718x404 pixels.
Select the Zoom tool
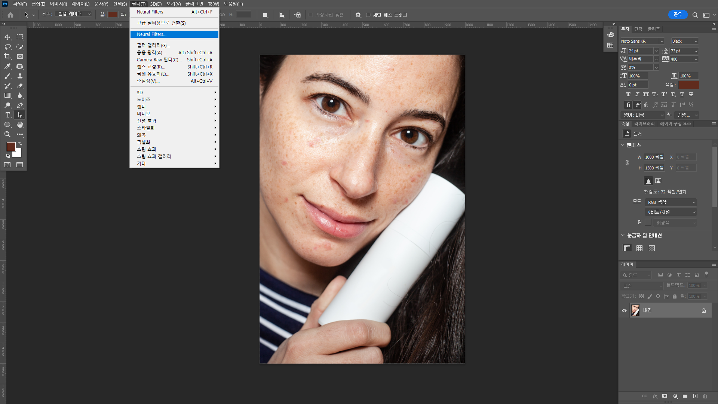[x=7, y=134]
